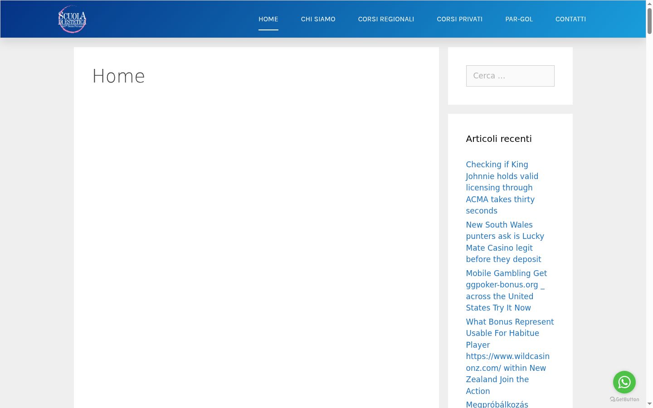The height and width of the screenshot is (408, 653).
Task: Focus the Cerca search field
Action: (510, 76)
